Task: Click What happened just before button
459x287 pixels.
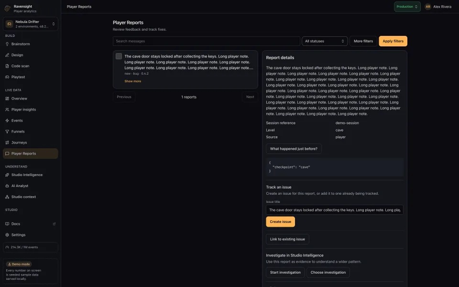Action: pyautogui.click(x=294, y=149)
